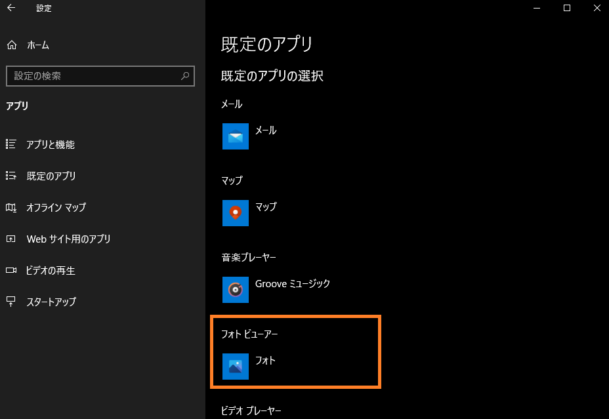Click the マップ app pin icon
Viewport: 609px width, 419px height.
[x=236, y=213]
